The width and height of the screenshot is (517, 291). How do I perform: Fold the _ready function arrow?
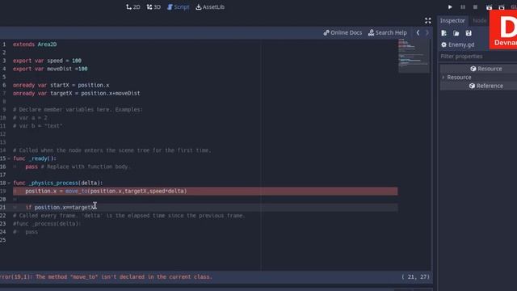point(9,158)
